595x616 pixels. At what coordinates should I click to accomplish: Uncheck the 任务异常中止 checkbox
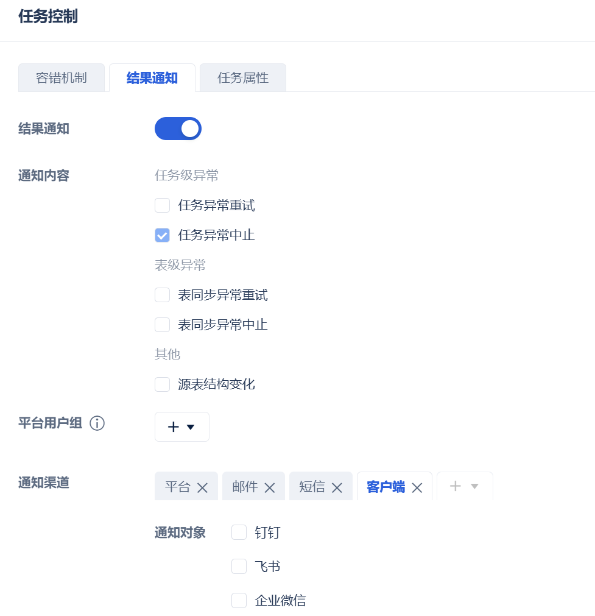tap(162, 235)
